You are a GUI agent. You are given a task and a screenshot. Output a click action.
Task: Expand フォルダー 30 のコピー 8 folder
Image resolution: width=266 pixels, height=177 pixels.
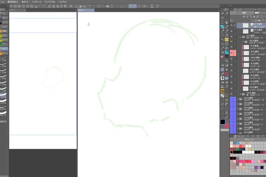238,109
